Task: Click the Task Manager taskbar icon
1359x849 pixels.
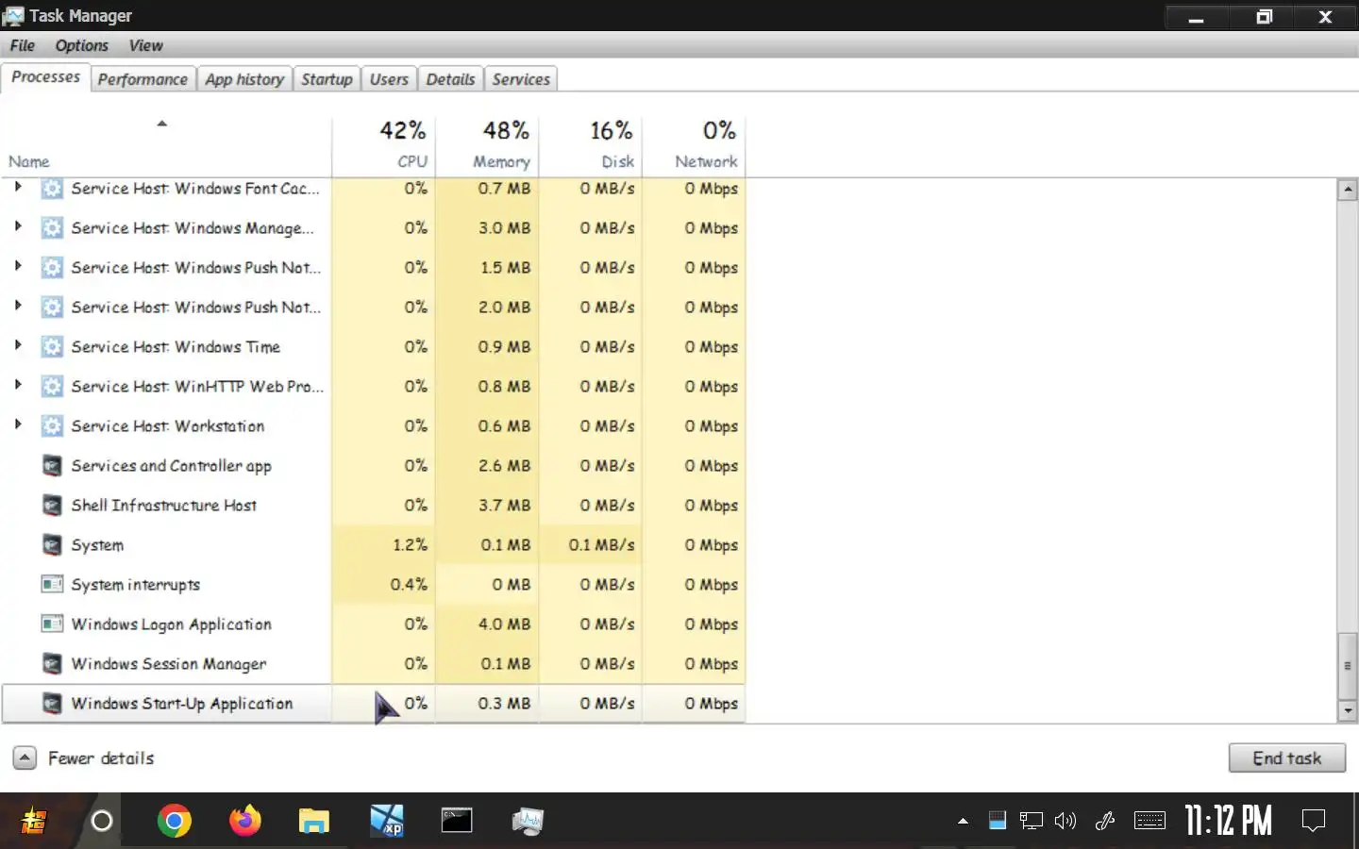Action: pos(528,821)
